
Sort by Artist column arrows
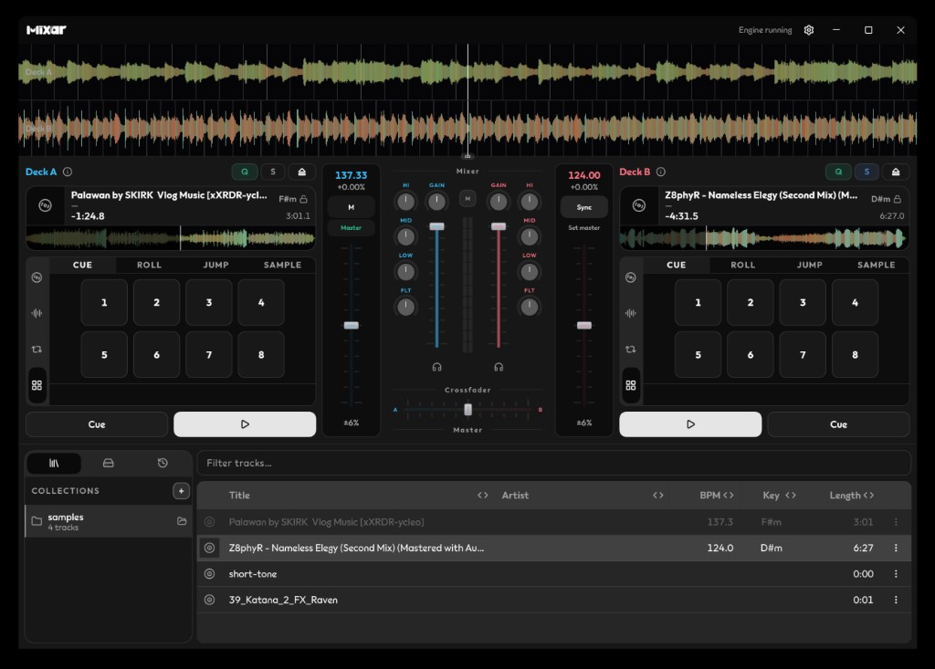pyautogui.click(x=657, y=495)
